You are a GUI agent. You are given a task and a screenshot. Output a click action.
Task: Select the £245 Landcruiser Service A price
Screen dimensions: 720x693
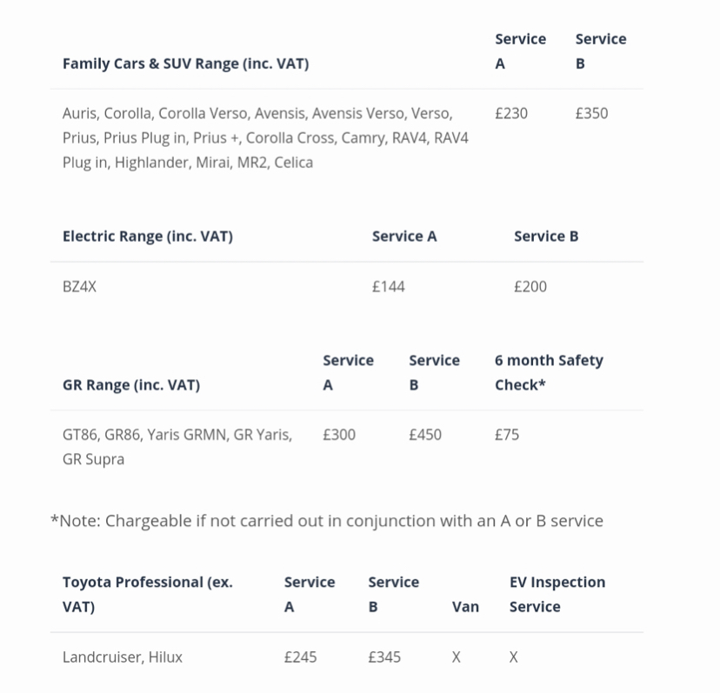coord(300,657)
